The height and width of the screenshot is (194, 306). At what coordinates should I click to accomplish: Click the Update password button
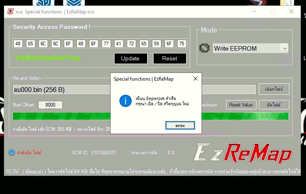[130, 58]
